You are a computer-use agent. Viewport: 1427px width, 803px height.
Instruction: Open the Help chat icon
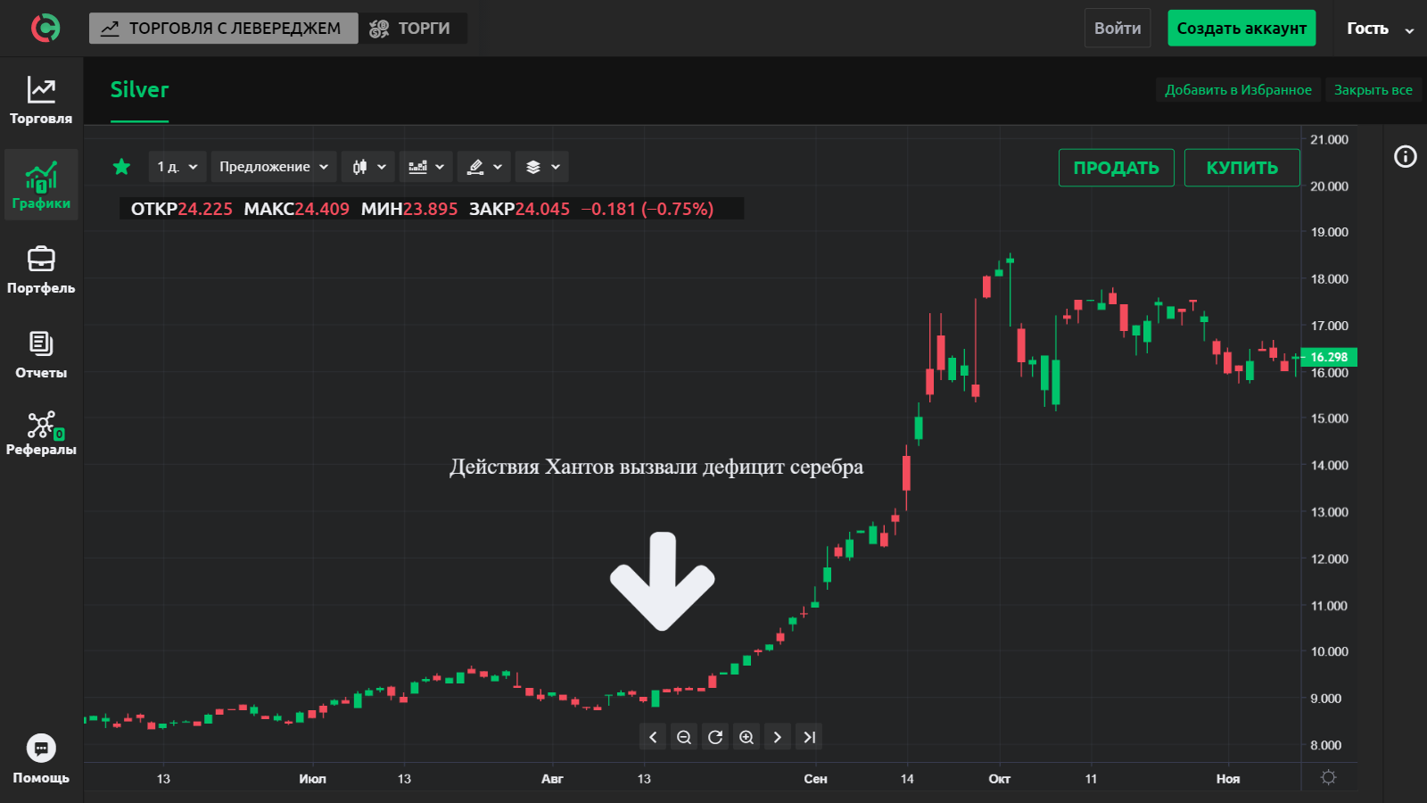pos(41,749)
